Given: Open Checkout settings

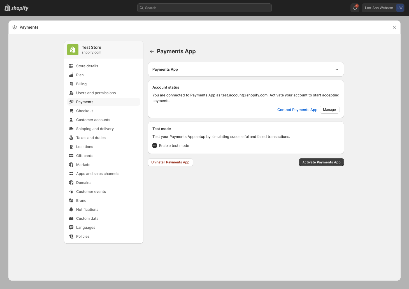Looking at the screenshot, I should [104, 111].
